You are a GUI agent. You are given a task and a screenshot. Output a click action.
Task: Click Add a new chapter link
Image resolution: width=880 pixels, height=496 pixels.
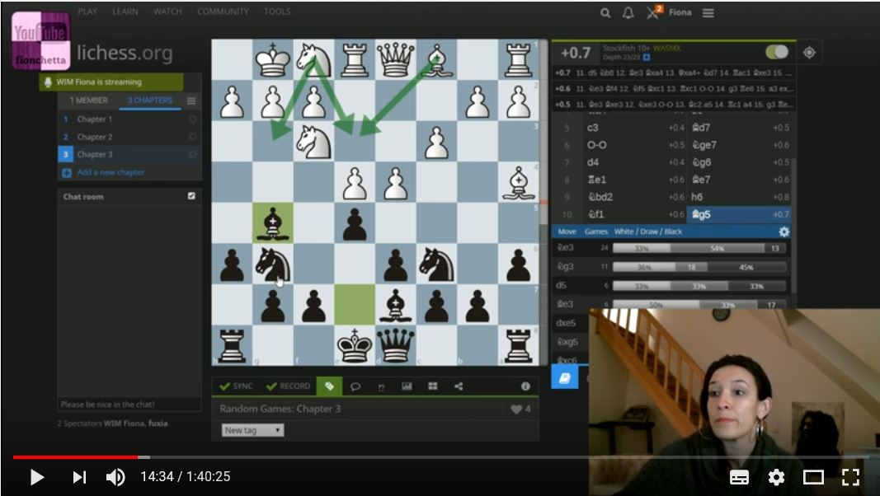(x=111, y=173)
